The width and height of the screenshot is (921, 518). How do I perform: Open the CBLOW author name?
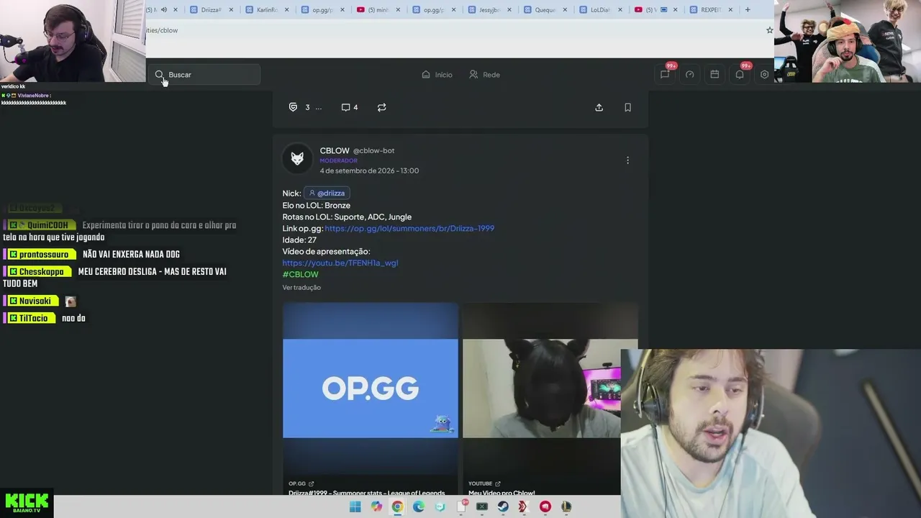[x=335, y=150]
